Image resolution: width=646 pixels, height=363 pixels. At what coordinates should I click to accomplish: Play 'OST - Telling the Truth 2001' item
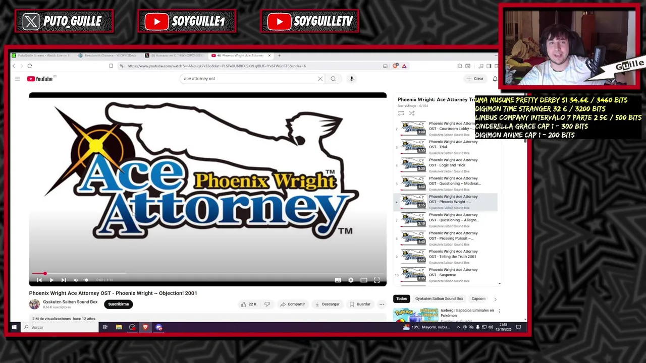446,257
